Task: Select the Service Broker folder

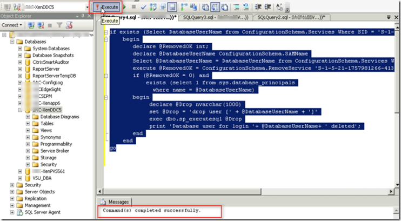Action: [x=55, y=151]
